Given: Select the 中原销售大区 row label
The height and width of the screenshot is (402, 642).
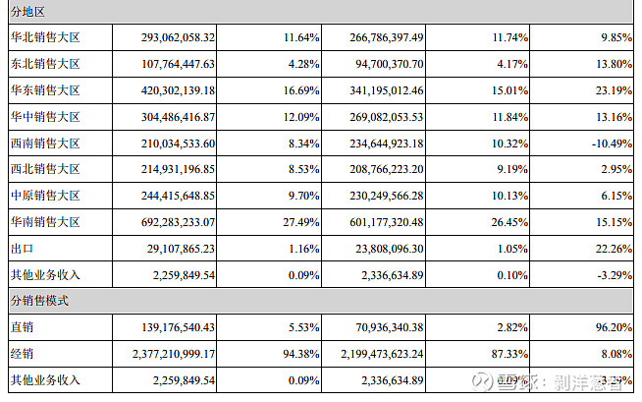Looking at the screenshot, I should (44, 197).
